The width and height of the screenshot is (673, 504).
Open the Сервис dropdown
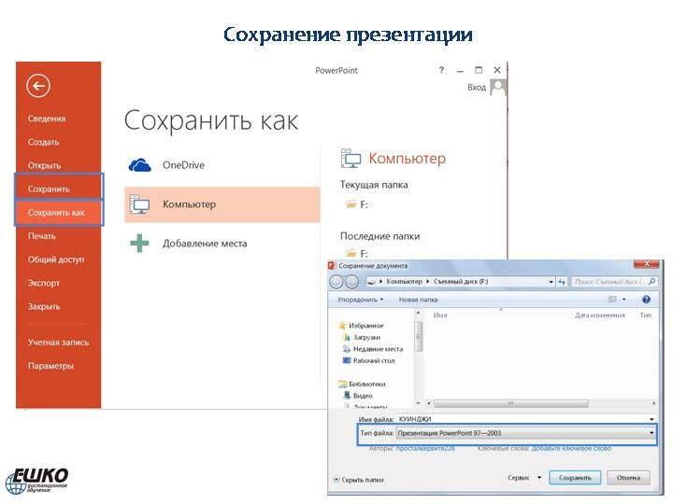tap(524, 478)
